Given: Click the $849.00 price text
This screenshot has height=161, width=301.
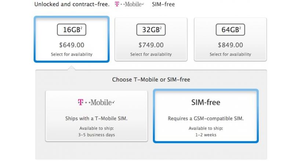Looking at the screenshot, I should [231, 45].
